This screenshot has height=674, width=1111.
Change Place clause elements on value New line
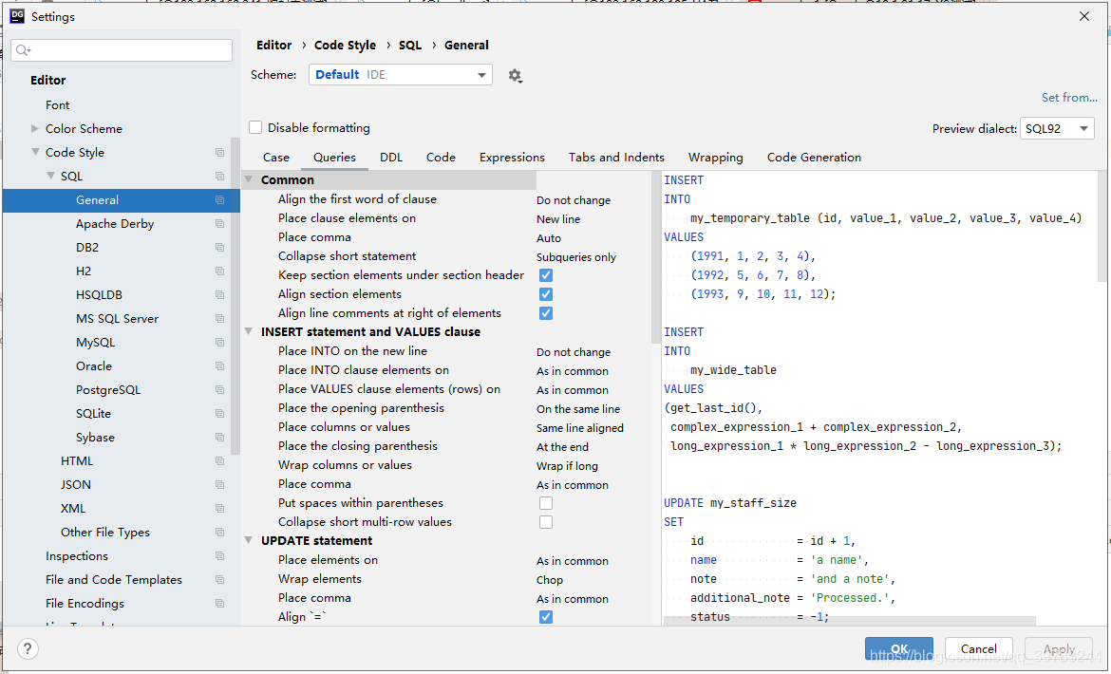point(558,218)
